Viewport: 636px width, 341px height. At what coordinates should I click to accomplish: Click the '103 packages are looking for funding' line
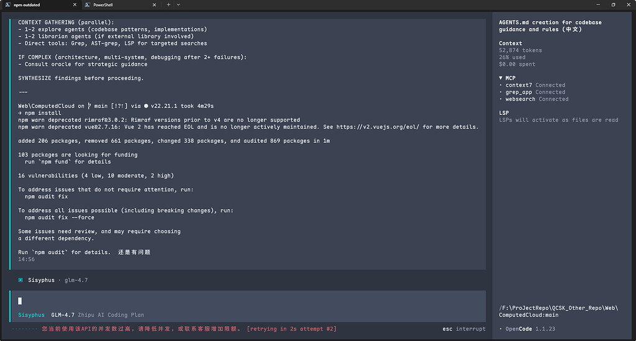pos(78,155)
